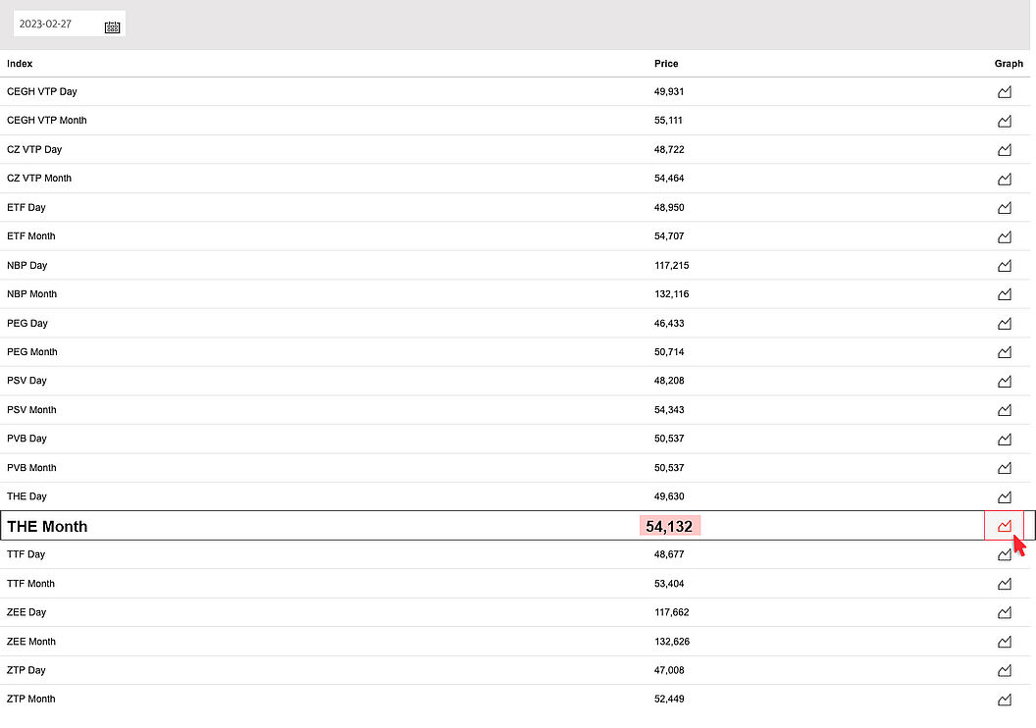The height and width of the screenshot is (728, 1036).
Task: Click the Graph column header
Action: click(x=1009, y=64)
